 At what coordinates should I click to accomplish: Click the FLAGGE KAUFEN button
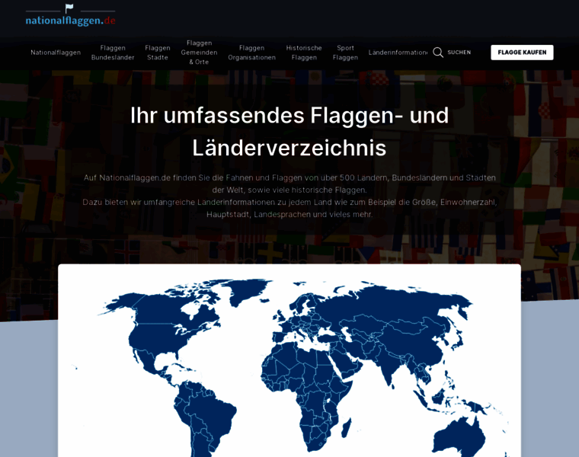[x=522, y=53]
